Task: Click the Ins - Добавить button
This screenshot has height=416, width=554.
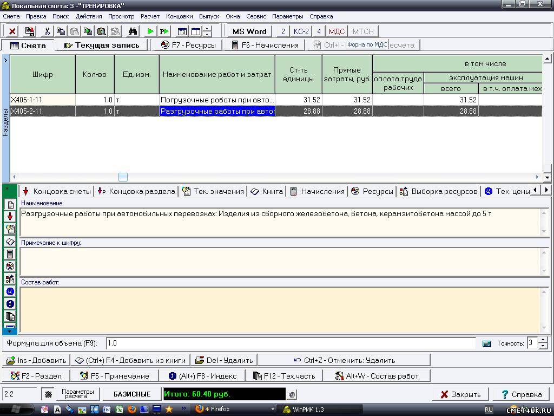Action: [x=36, y=360]
